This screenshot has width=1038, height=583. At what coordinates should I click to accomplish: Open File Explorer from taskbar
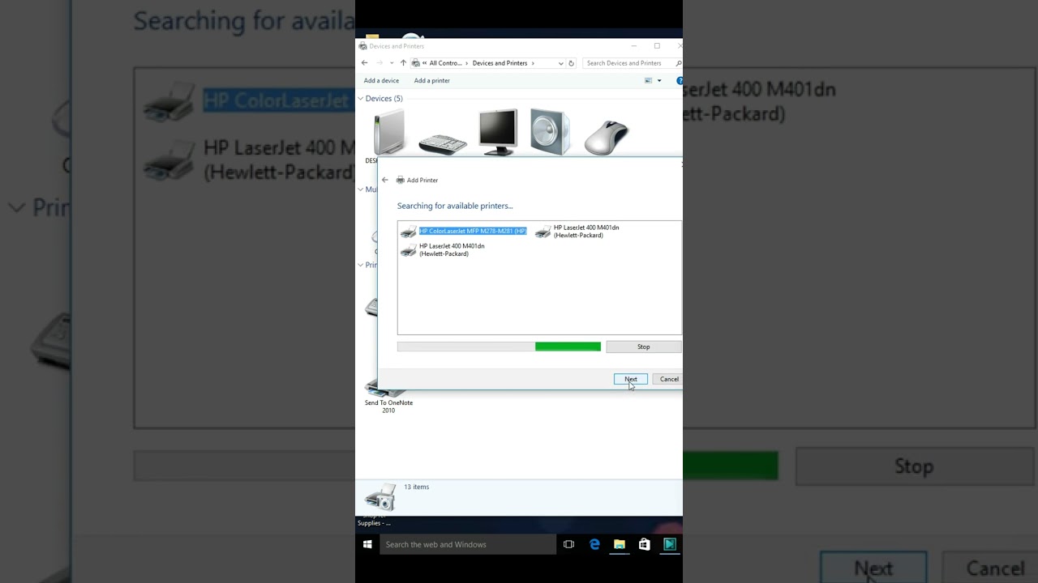pos(620,544)
